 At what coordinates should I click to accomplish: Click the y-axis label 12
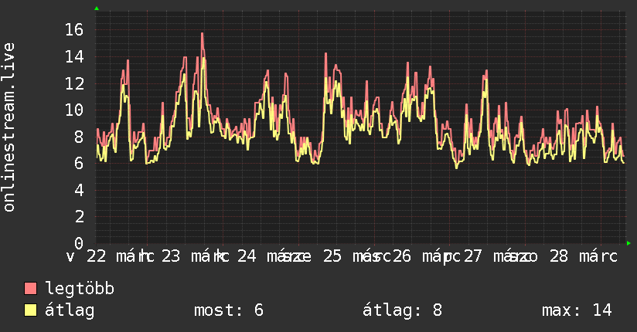point(74,83)
